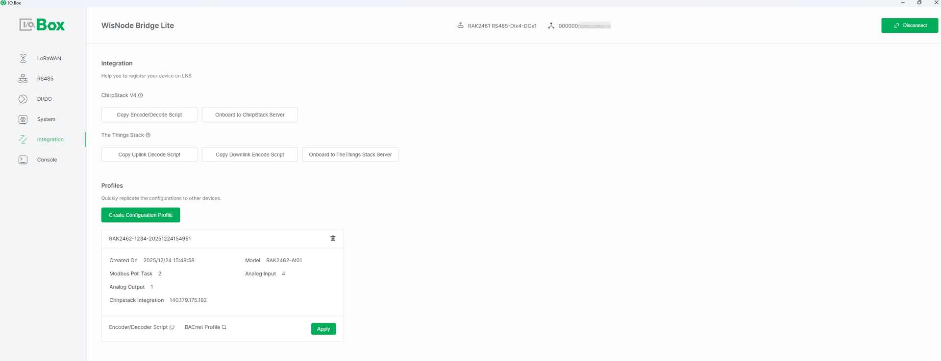Copy the ChirpStack Encode/Decode Script
The image size is (941, 361).
149,114
